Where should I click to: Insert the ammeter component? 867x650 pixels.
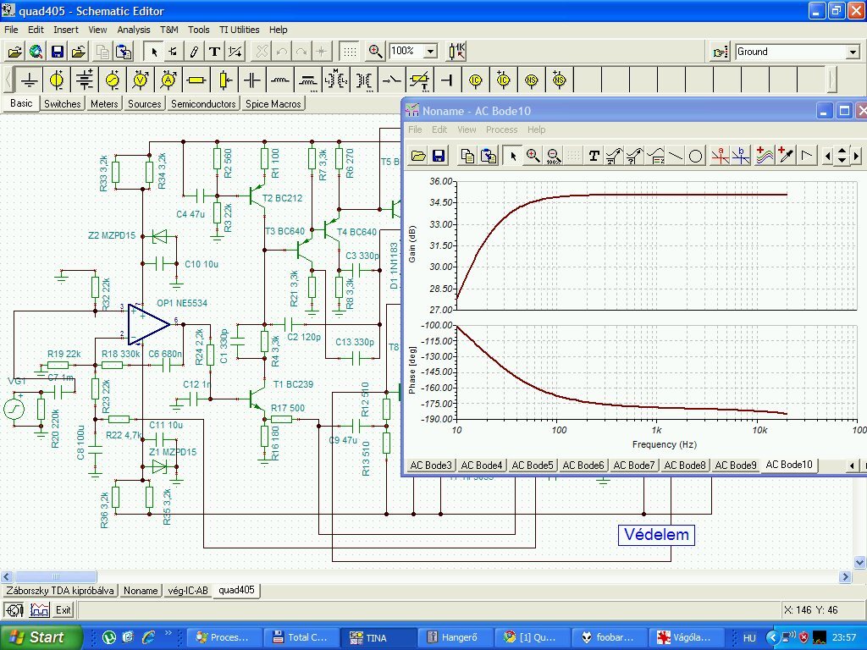168,80
